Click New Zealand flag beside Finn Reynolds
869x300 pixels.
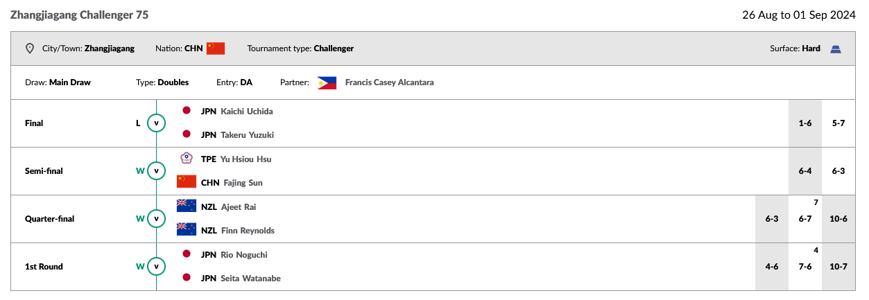pyautogui.click(x=187, y=230)
